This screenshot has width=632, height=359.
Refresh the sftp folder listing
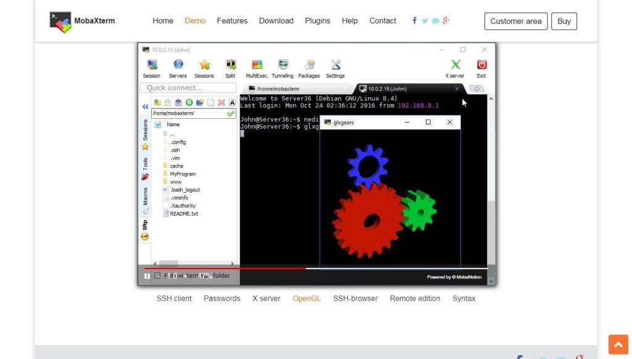point(189,102)
